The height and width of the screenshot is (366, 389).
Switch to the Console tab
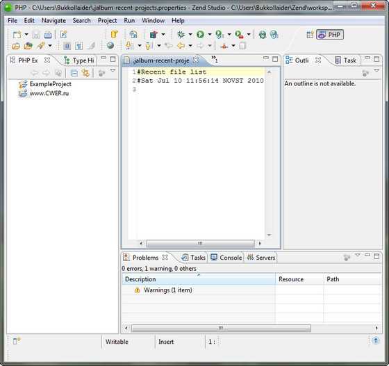pos(226,258)
